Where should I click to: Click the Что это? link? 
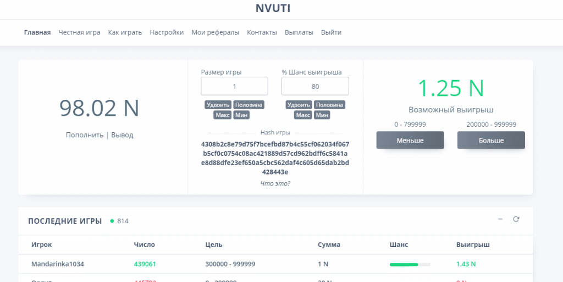275,183
